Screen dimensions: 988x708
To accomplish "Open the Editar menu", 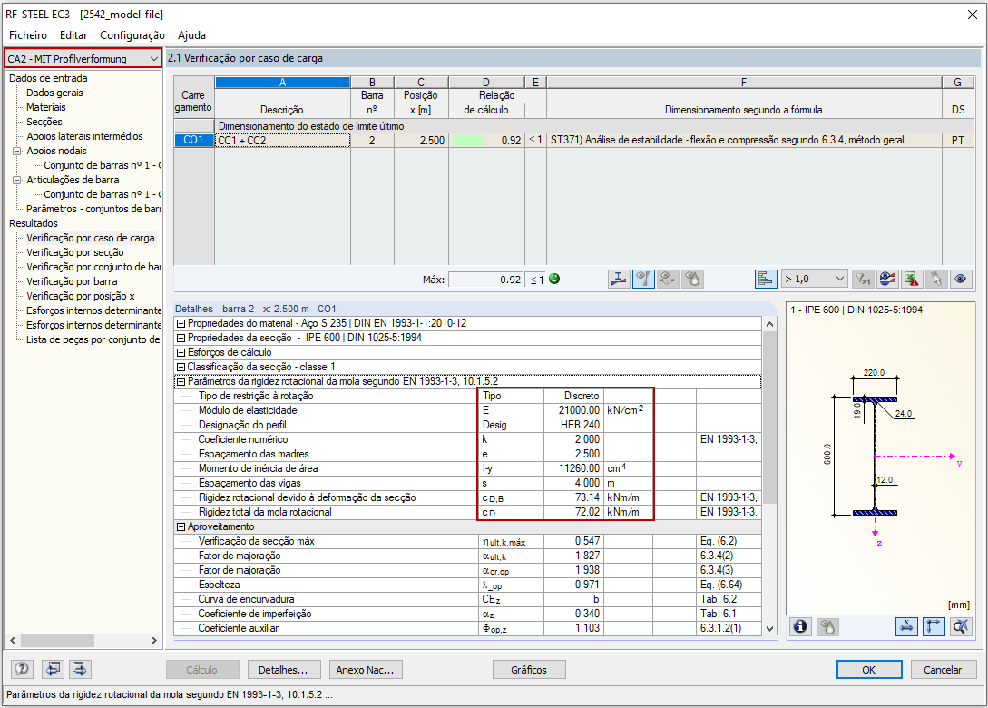I will [73, 35].
